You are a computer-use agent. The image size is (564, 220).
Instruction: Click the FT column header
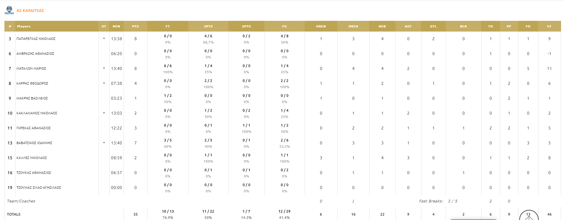pyautogui.click(x=168, y=26)
